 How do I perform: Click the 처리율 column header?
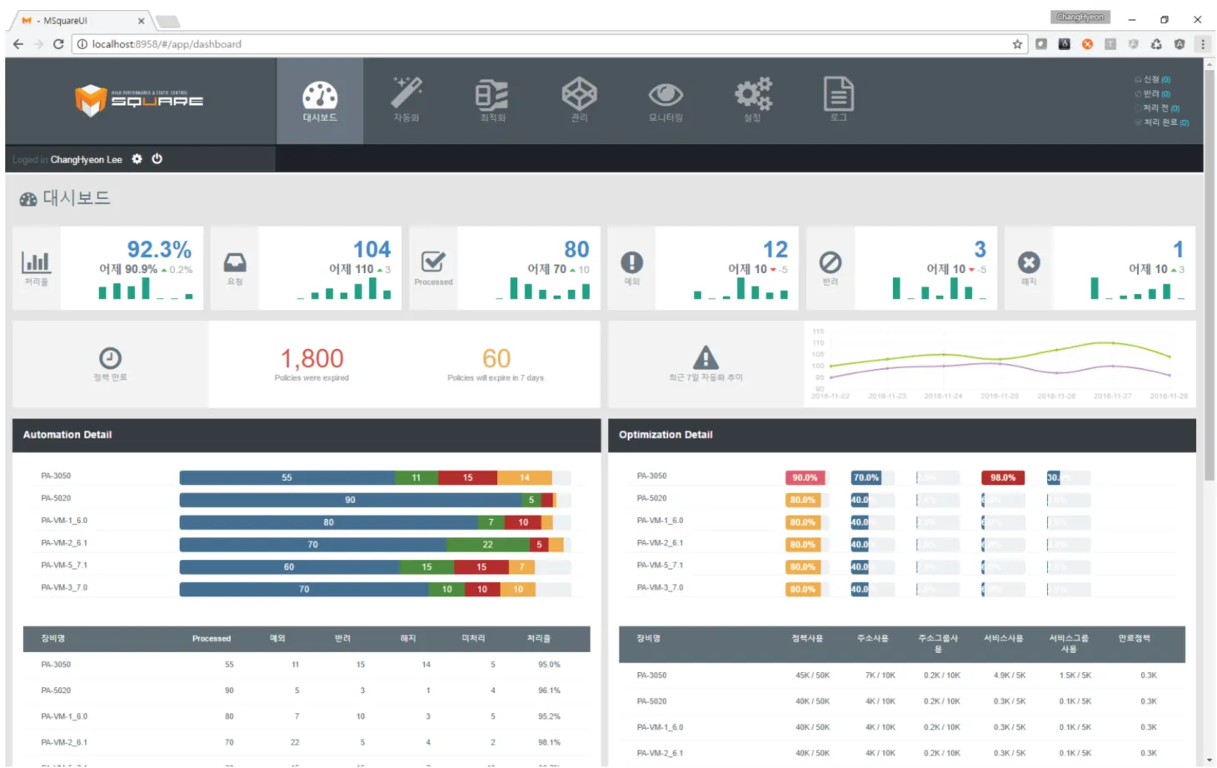coord(538,639)
